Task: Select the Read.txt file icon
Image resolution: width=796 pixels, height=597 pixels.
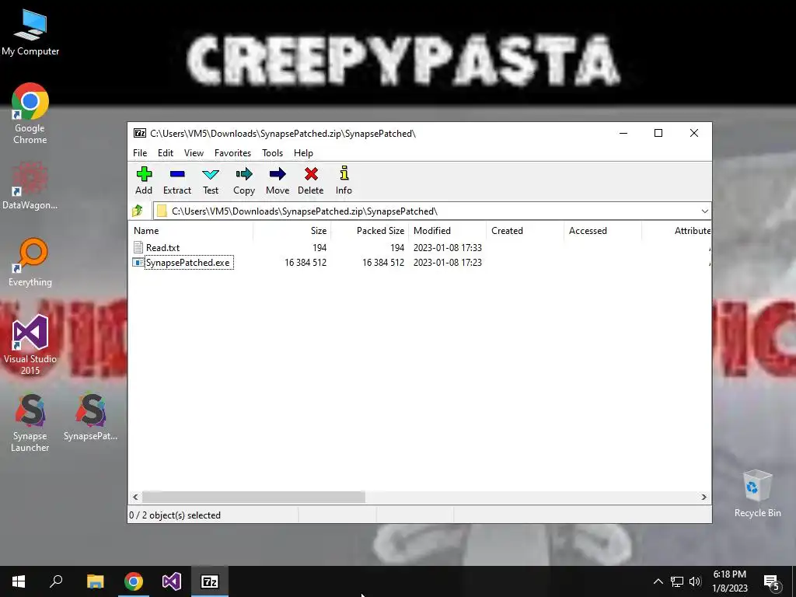Action: 138,247
